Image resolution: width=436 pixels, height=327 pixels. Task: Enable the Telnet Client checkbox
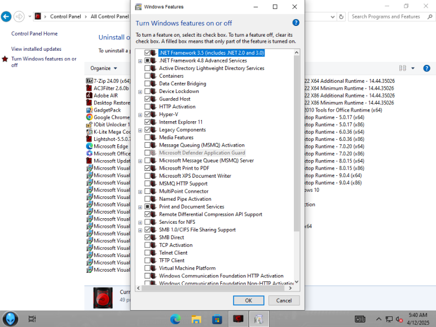coord(147,253)
